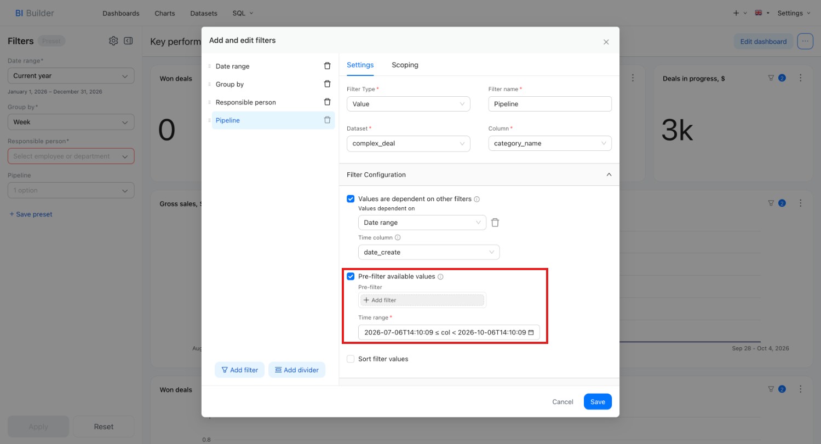This screenshot has height=444, width=821.
Task: Open filter settings gear in Filters panel
Action: tap(113, 41)
